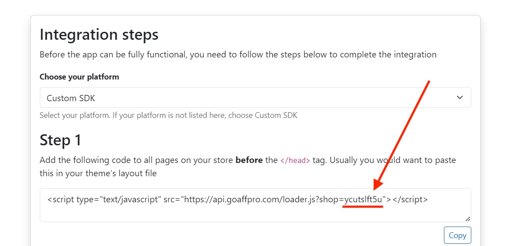Grab the text area resize handle

point(468,219)
